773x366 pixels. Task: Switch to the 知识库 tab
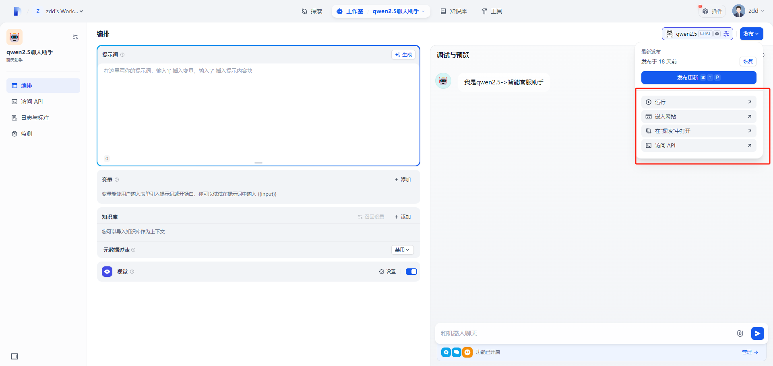(x=453, y=11)
